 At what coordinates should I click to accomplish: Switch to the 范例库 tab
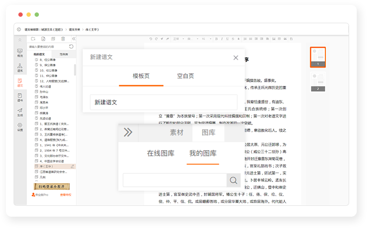coord(64,55)
